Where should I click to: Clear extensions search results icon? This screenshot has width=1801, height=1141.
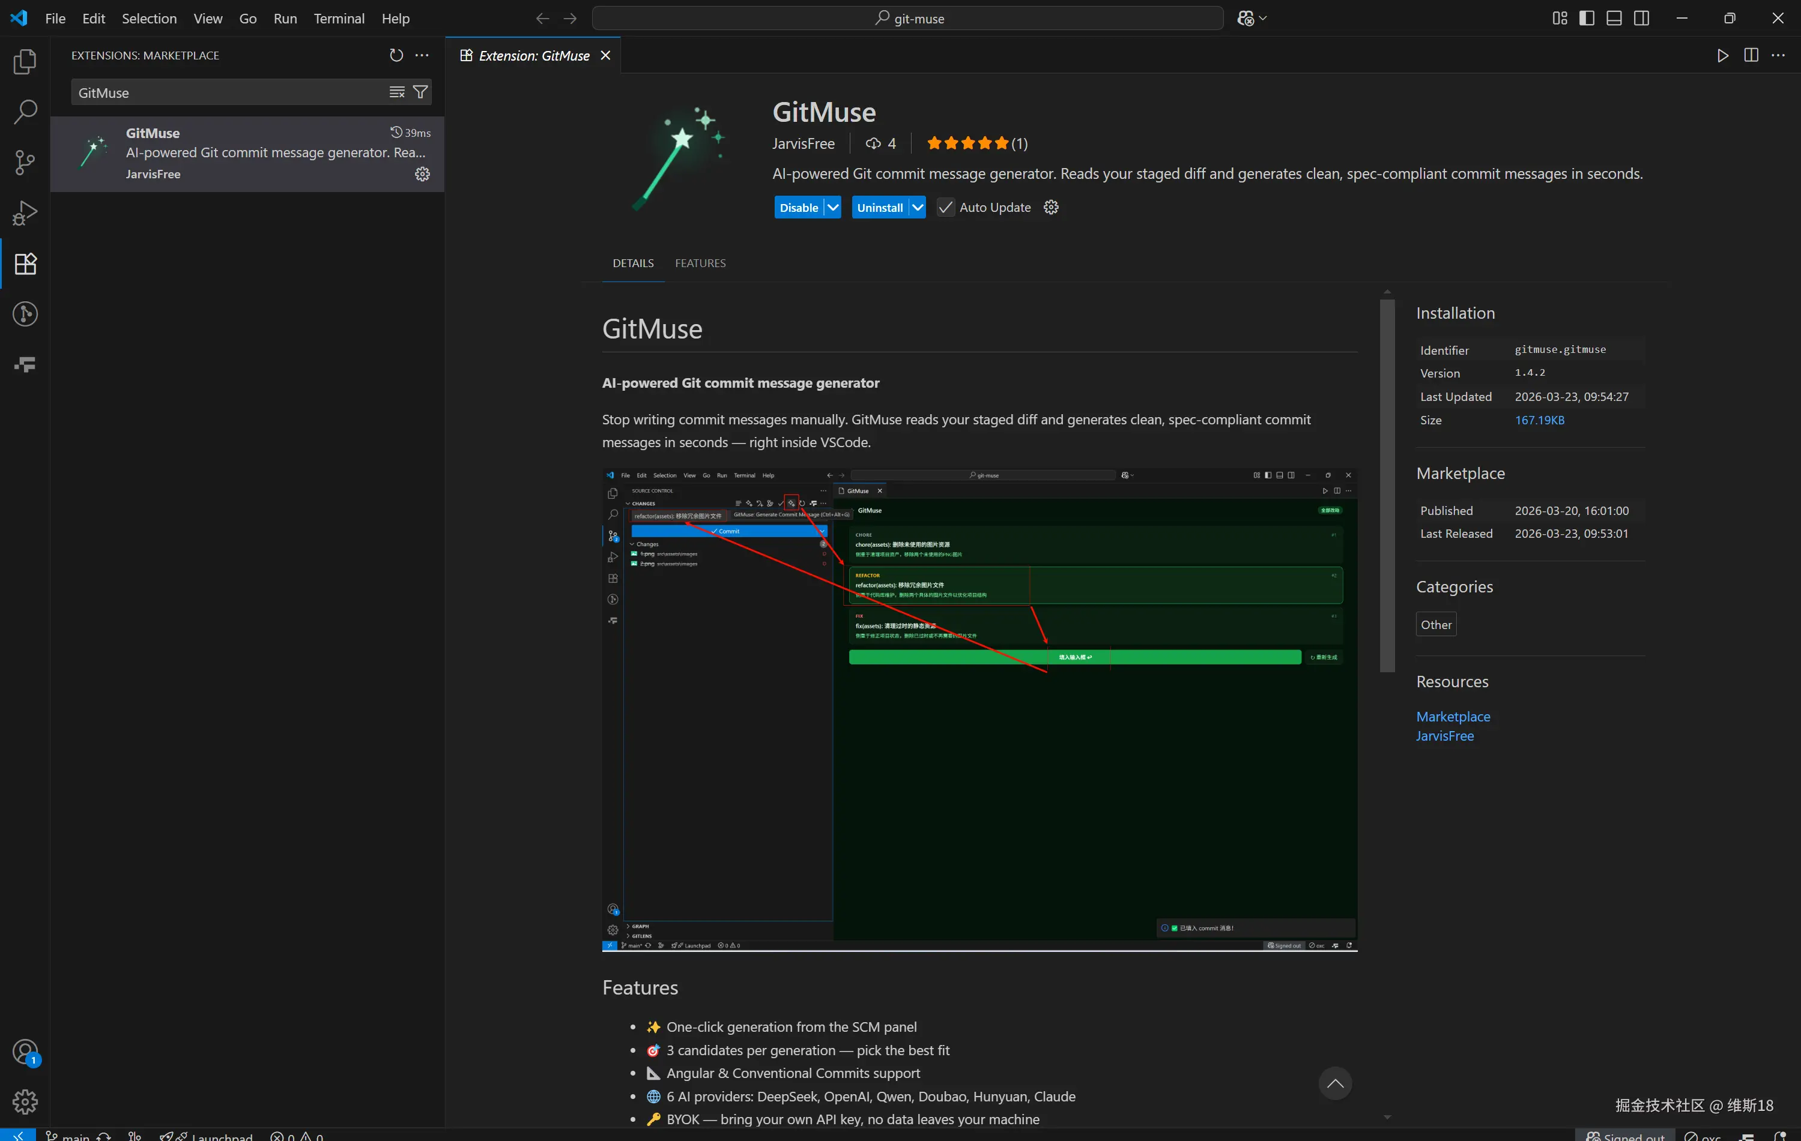396,92
